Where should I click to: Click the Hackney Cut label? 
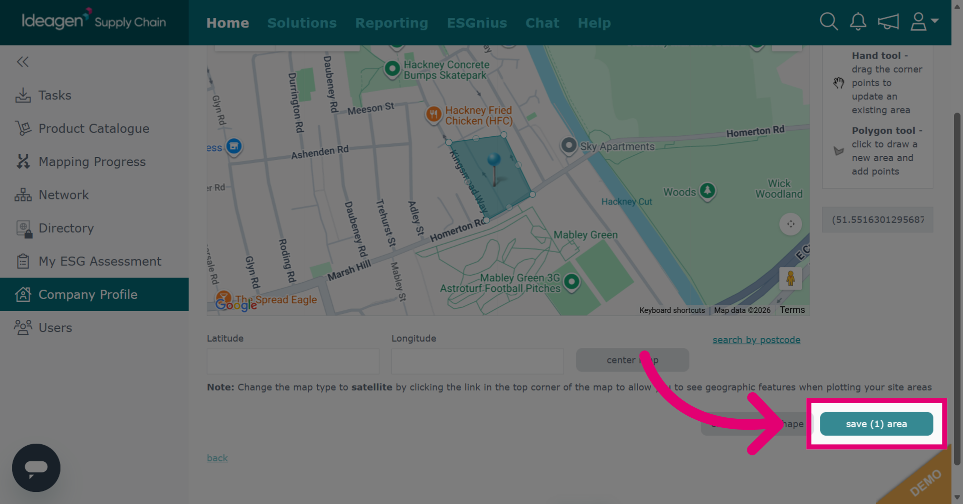(626, 202)
